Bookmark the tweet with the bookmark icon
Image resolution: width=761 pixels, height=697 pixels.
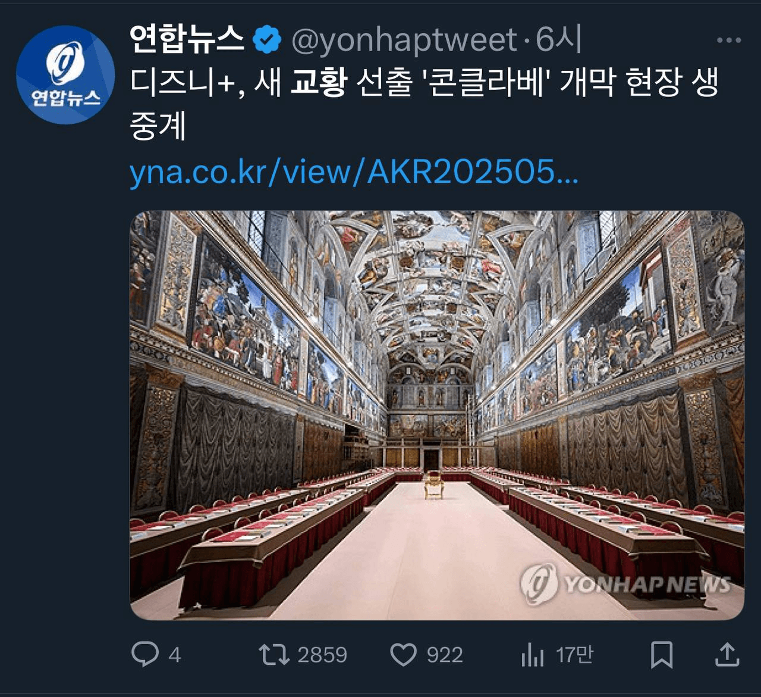tap(662, 655)
